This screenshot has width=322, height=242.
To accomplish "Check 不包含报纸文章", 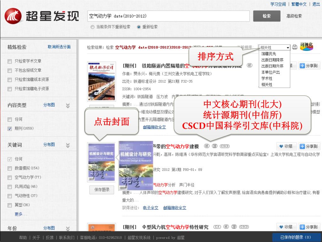I will 10,71.
